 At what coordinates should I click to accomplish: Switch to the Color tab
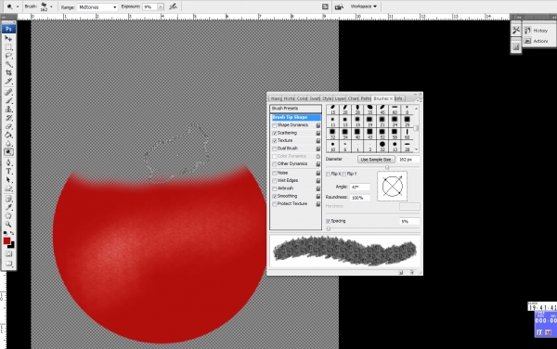coord(302,98)
